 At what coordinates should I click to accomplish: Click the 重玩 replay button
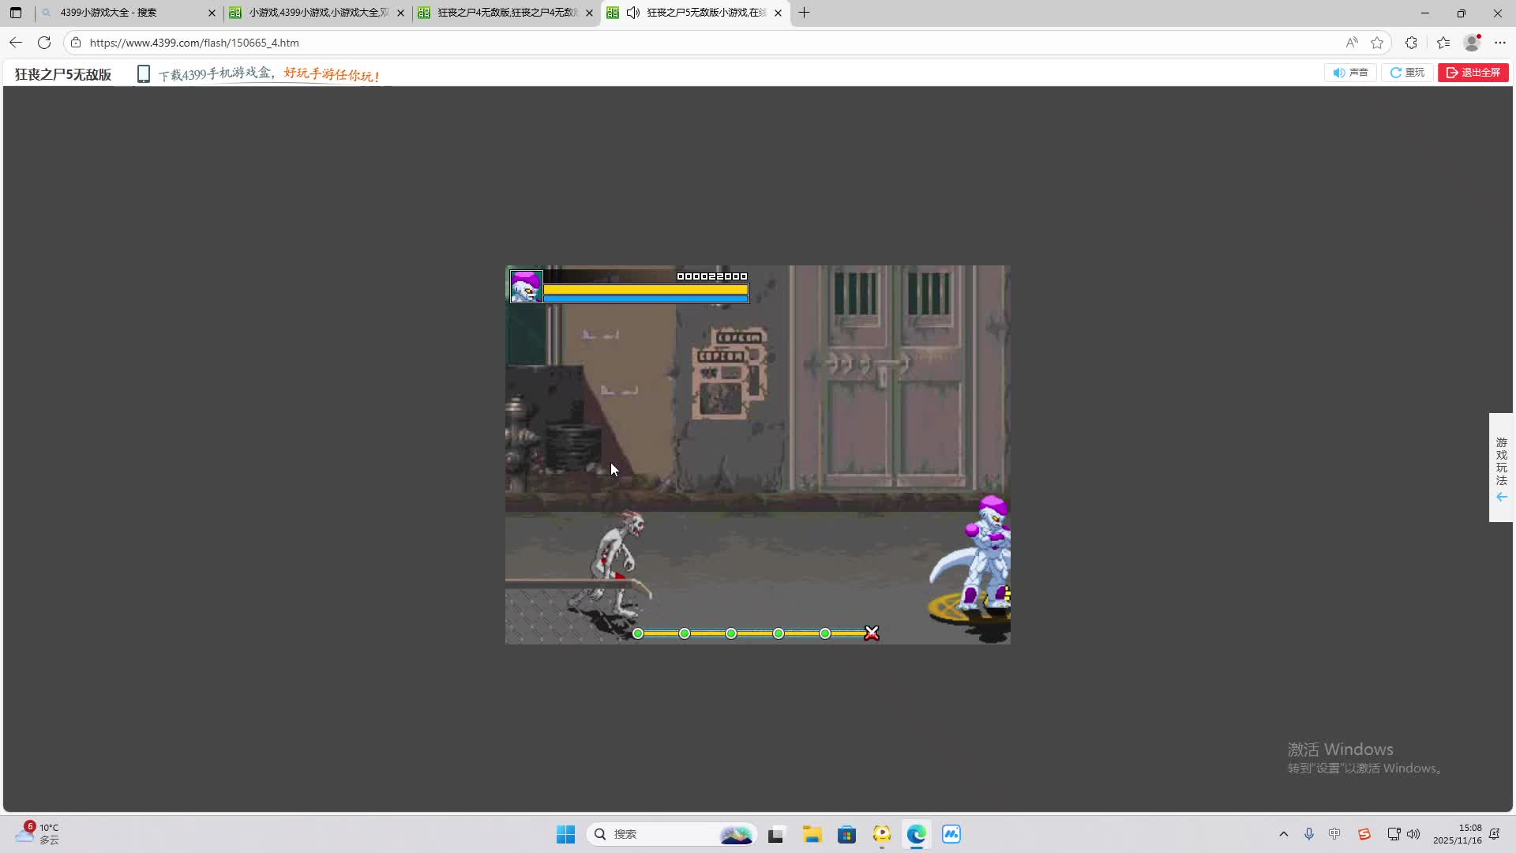[1407, 73]
